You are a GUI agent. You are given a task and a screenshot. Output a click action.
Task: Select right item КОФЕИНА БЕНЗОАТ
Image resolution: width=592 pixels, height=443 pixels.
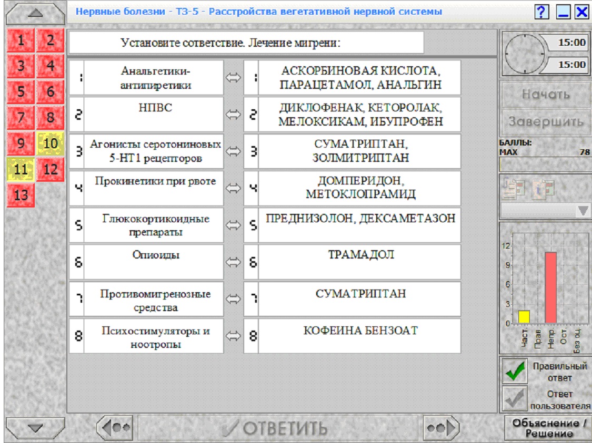click(x=352, y=336)
